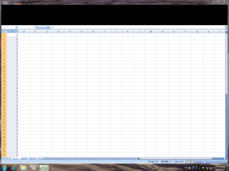Screen dimensions: 229x171
Task: Minimize the Excel window
Action: tap(214, 1)
